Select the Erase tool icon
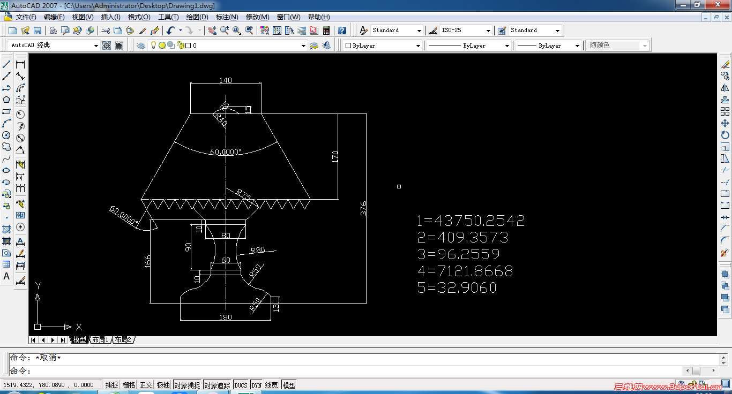732x394 pixels. (725, 64)
